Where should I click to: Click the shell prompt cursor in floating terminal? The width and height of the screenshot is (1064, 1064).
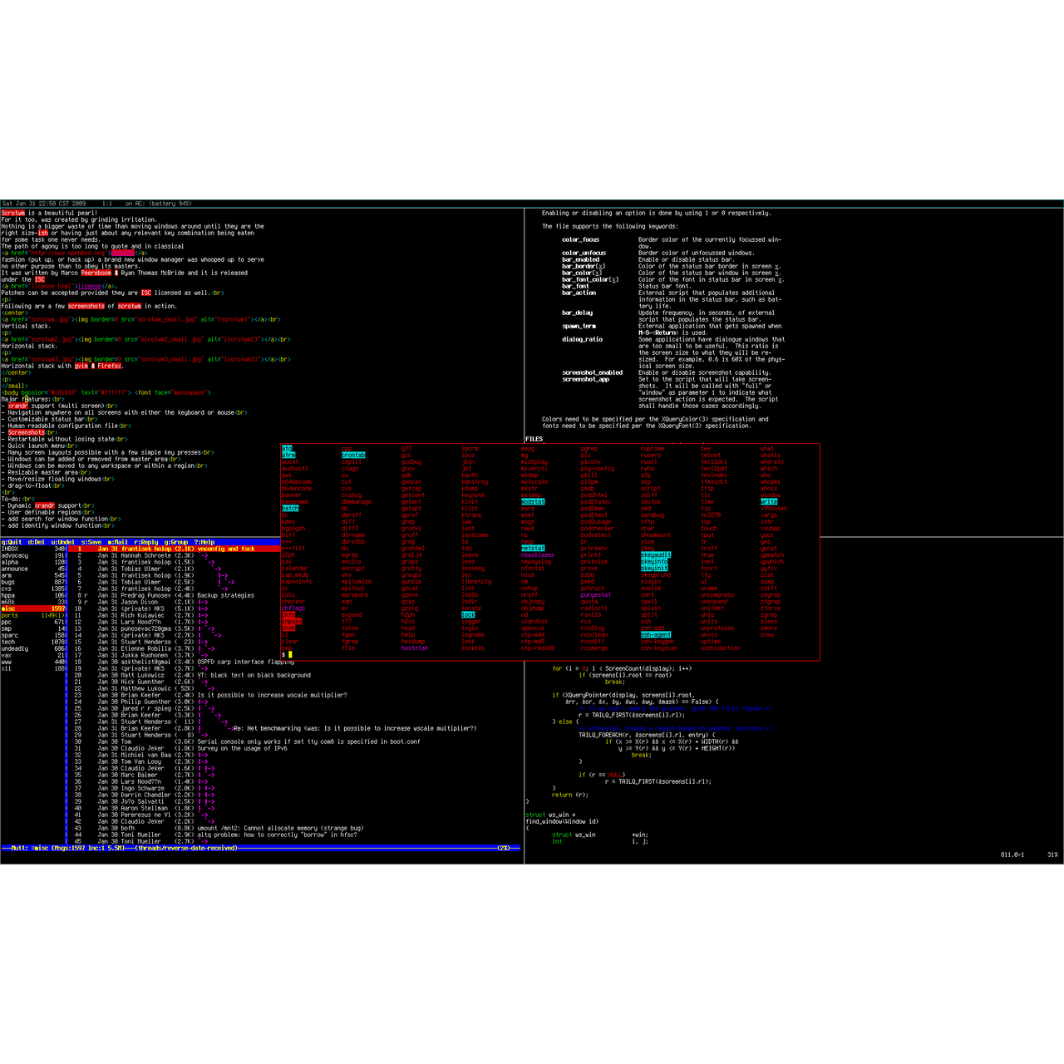click(290, 655)
